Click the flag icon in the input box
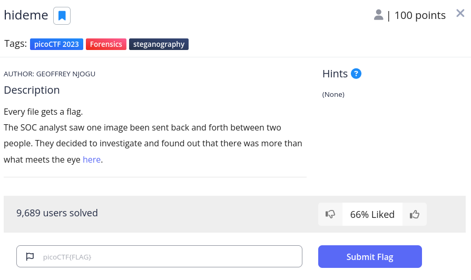Image resolution: width=471 pixels, height=280 pixels. point(30,257)
